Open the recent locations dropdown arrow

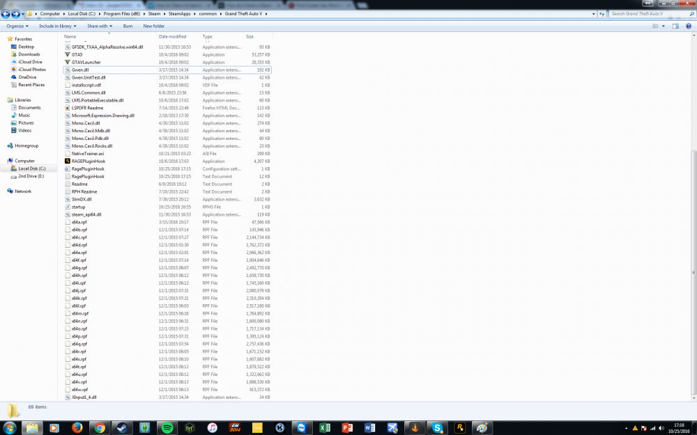coord(23,14)
